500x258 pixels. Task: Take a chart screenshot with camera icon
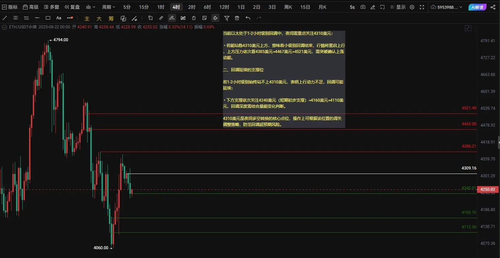(363, 7)
